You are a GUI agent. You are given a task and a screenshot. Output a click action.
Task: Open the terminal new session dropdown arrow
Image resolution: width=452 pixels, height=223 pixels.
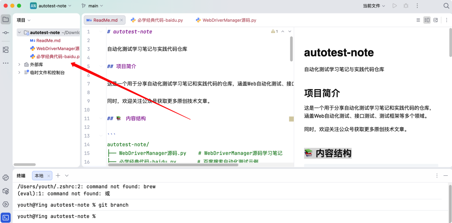click(x=67, y=175)
